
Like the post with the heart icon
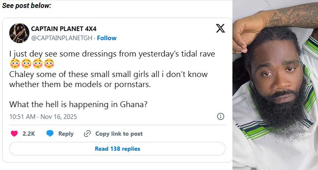(14, 134)
